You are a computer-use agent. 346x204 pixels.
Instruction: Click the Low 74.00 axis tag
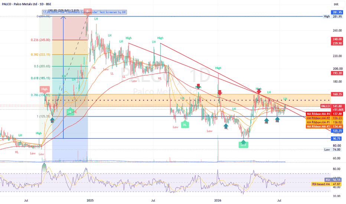coord(333,149)
